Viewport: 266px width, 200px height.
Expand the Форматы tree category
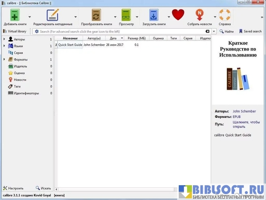4,60
